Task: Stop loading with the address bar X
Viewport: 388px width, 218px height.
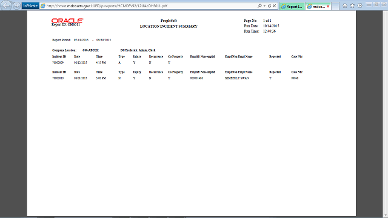Action: click(274, 5)
